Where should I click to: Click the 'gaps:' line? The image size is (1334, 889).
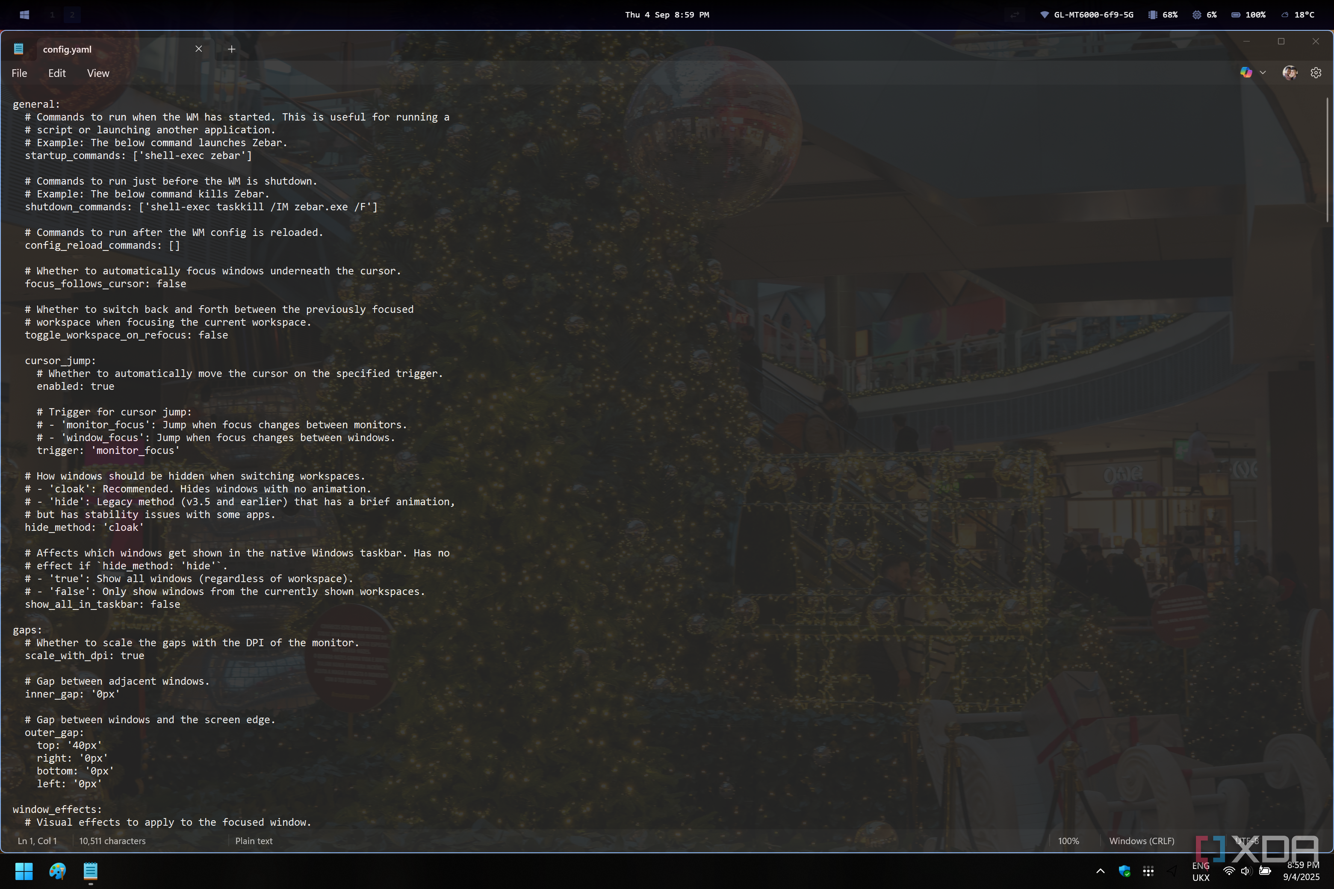coord(27,630)
